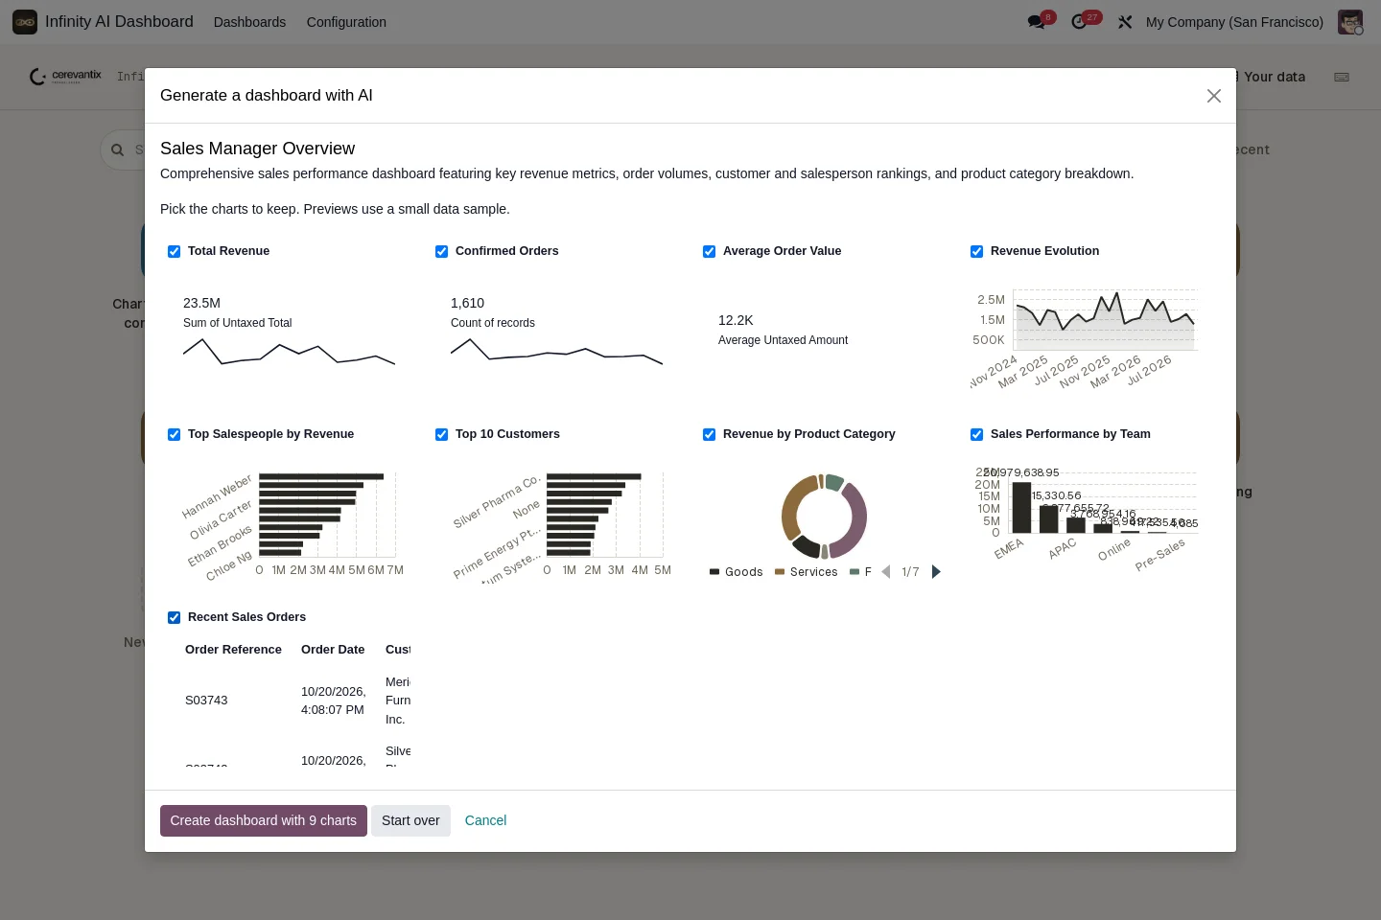Open My Company (San Francisco) switcher

(1234, 21)
